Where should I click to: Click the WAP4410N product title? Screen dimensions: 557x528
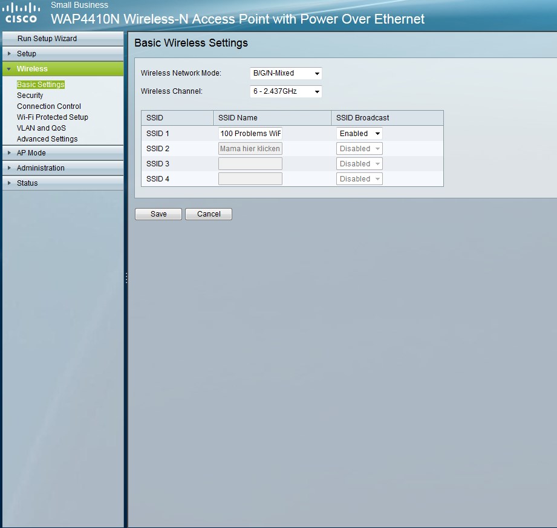(238, 19)
